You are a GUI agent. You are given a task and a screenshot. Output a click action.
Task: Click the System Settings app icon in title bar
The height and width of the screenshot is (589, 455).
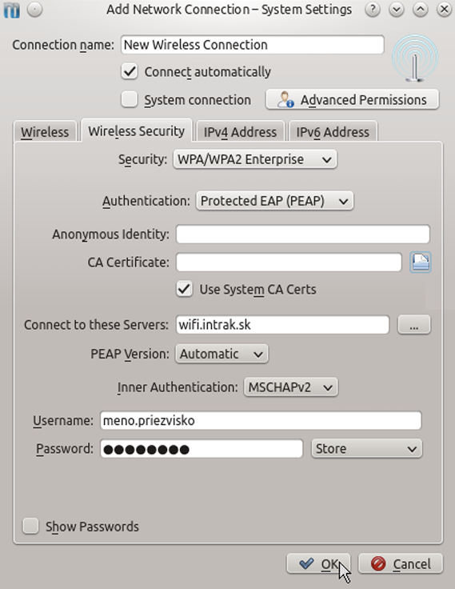[12, 10]
